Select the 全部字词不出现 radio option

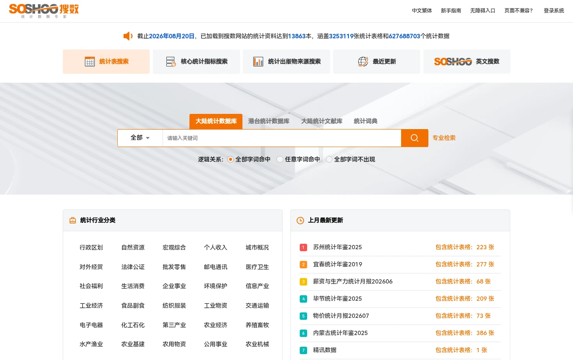click(x=329, y=160)
